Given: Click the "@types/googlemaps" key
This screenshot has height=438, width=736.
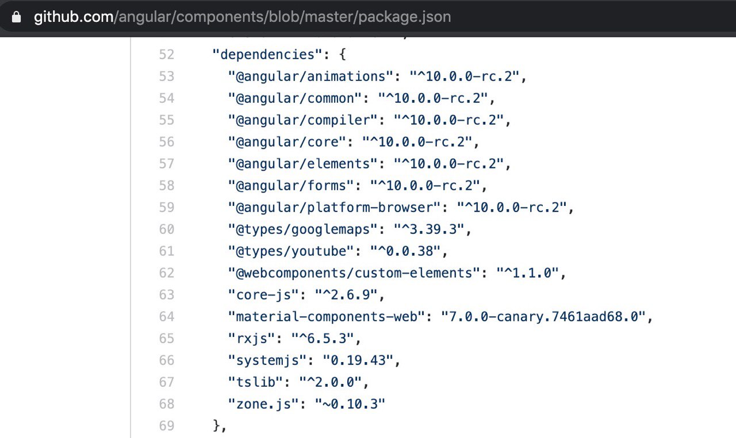Looking at the screenshot, I should point(302,229).
